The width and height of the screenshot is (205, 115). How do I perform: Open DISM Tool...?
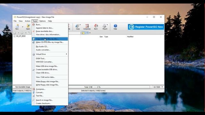click(x=50, y=58)
